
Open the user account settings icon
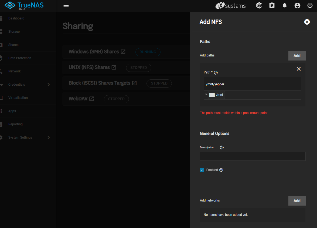coord(297,5)
